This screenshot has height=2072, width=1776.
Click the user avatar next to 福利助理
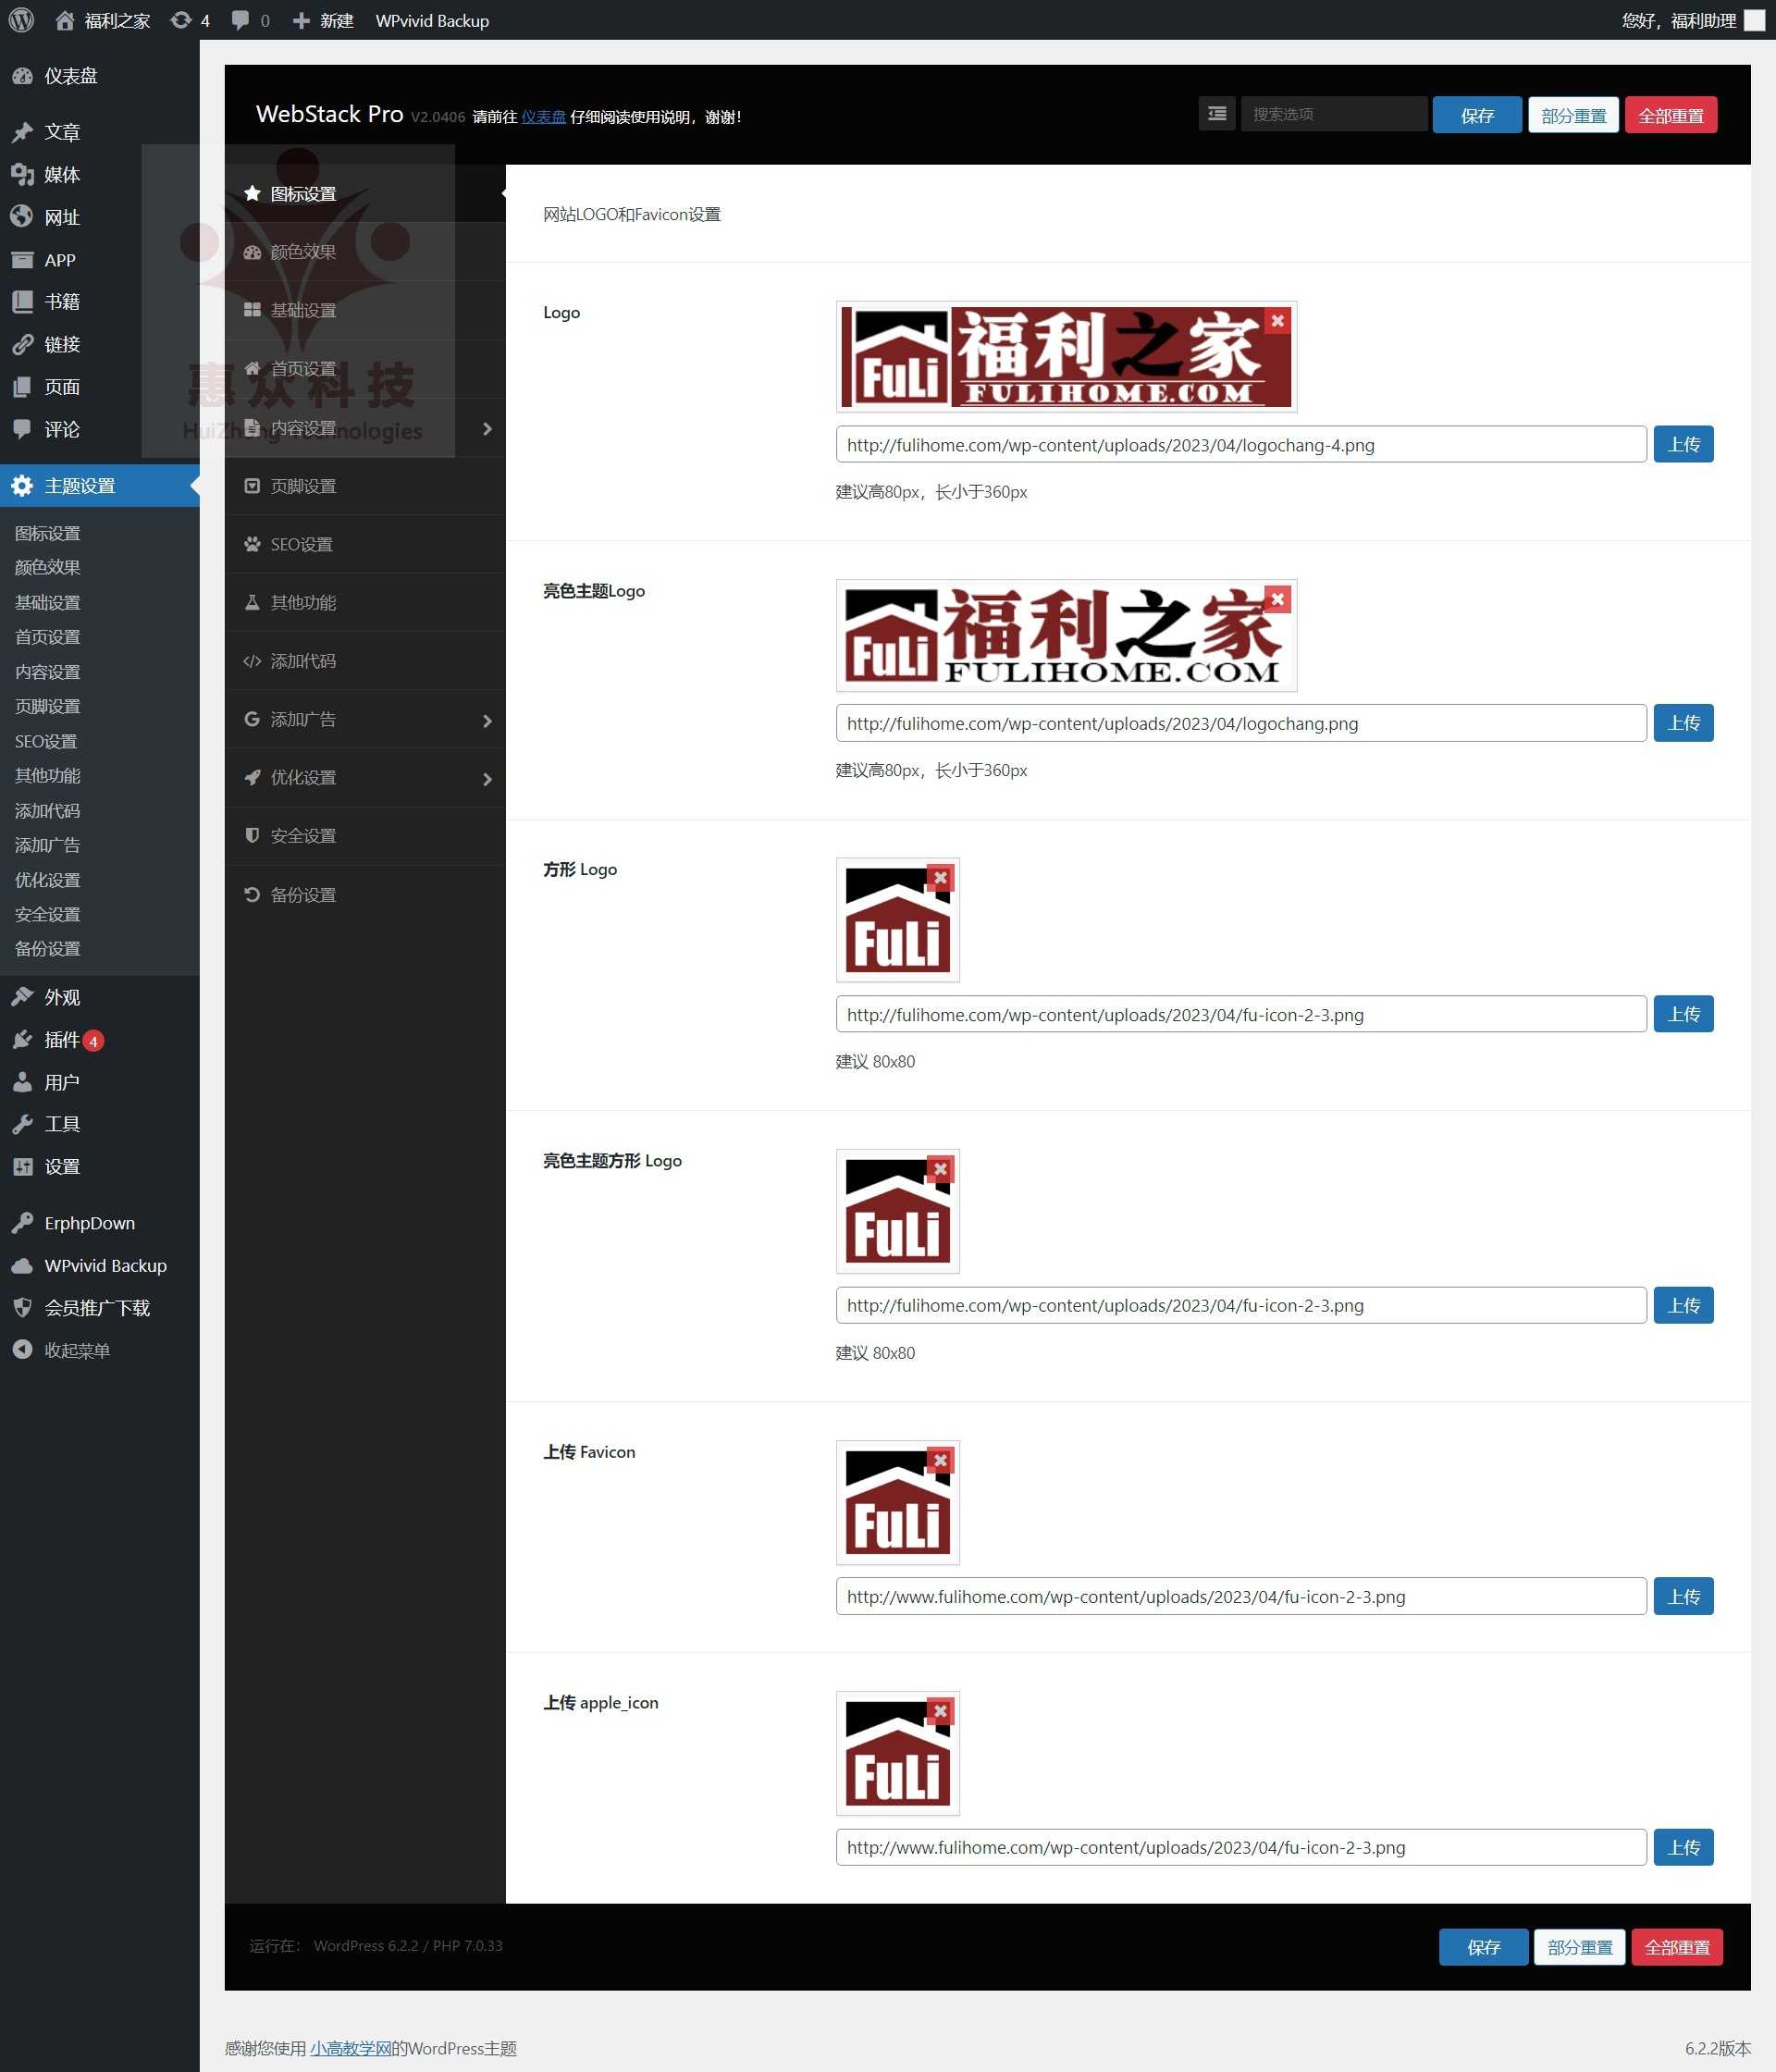click(x=1754, y=20)
